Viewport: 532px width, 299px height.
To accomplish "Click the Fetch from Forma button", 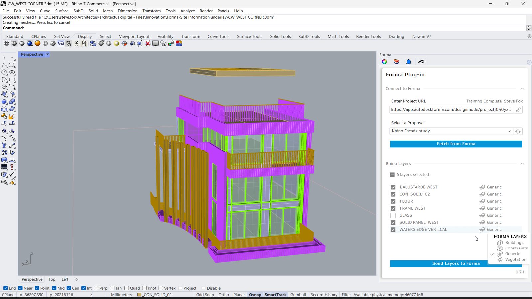I will coord(456,144).
